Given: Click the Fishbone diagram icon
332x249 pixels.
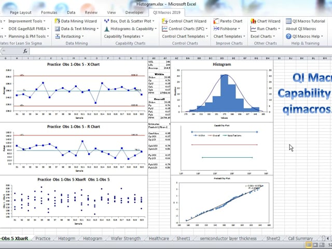Looking at the screenshot, I should pos(216,29).
